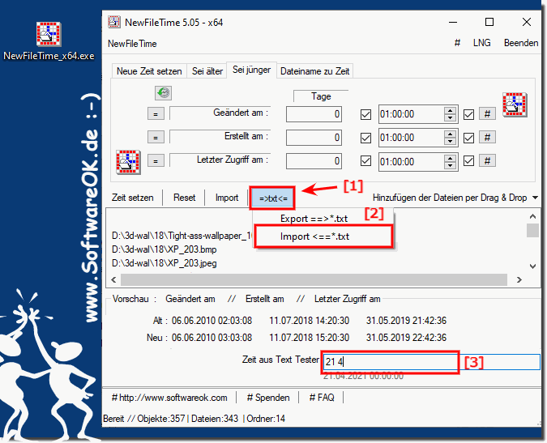Toggle checkbox before Letzter Zugriff time field
This screenshot has height=443, width=547.
click(365, 161)
